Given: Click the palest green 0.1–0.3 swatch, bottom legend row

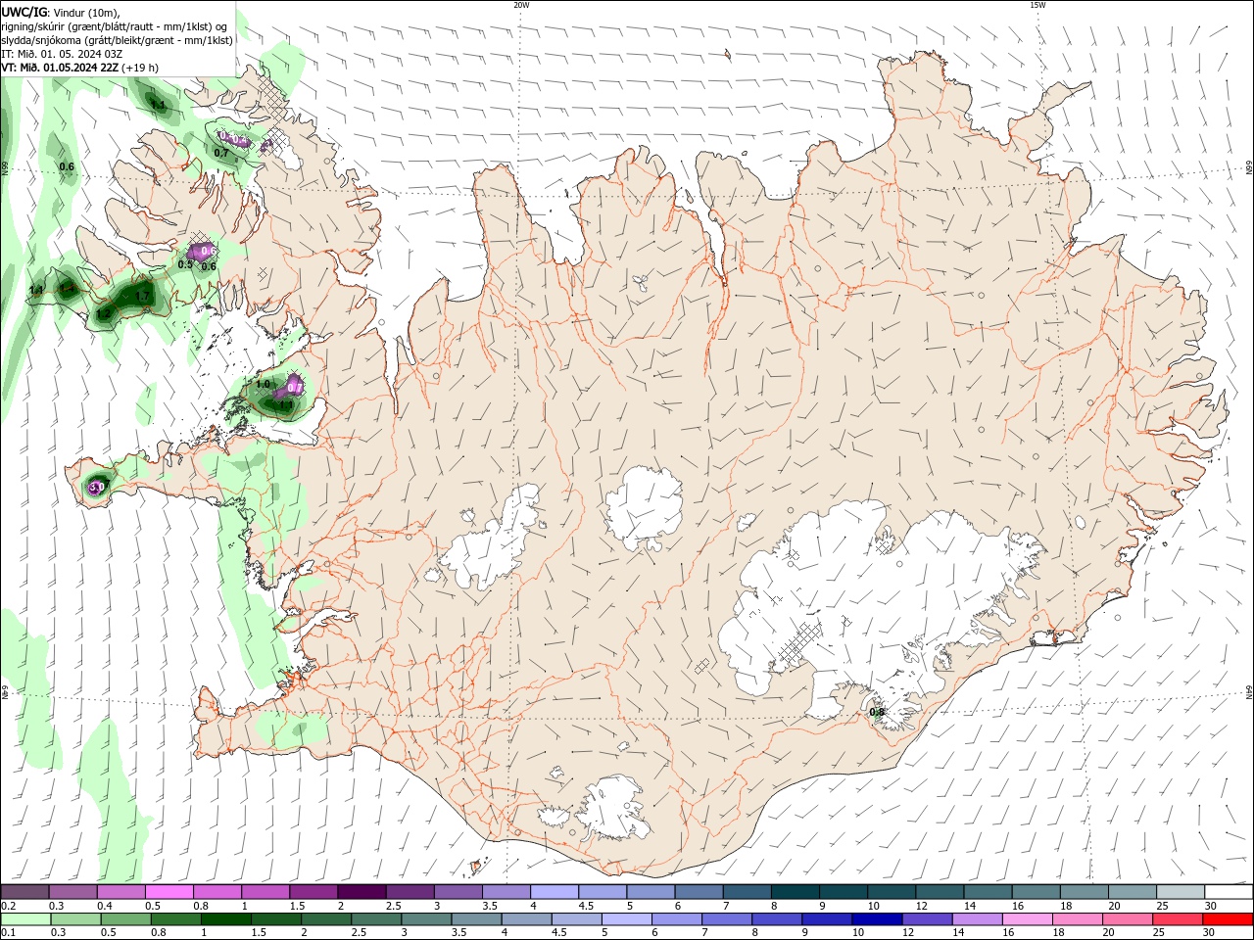Looking at the screenshot, I should point(25,919).
